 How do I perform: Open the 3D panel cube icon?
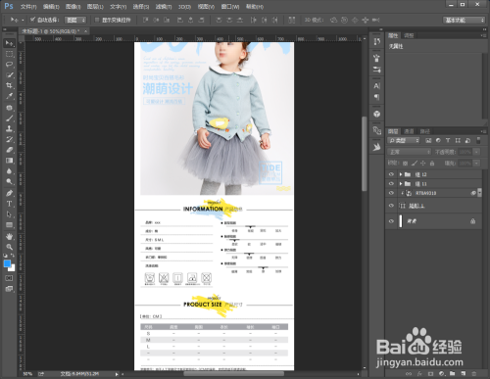point(376,114)
